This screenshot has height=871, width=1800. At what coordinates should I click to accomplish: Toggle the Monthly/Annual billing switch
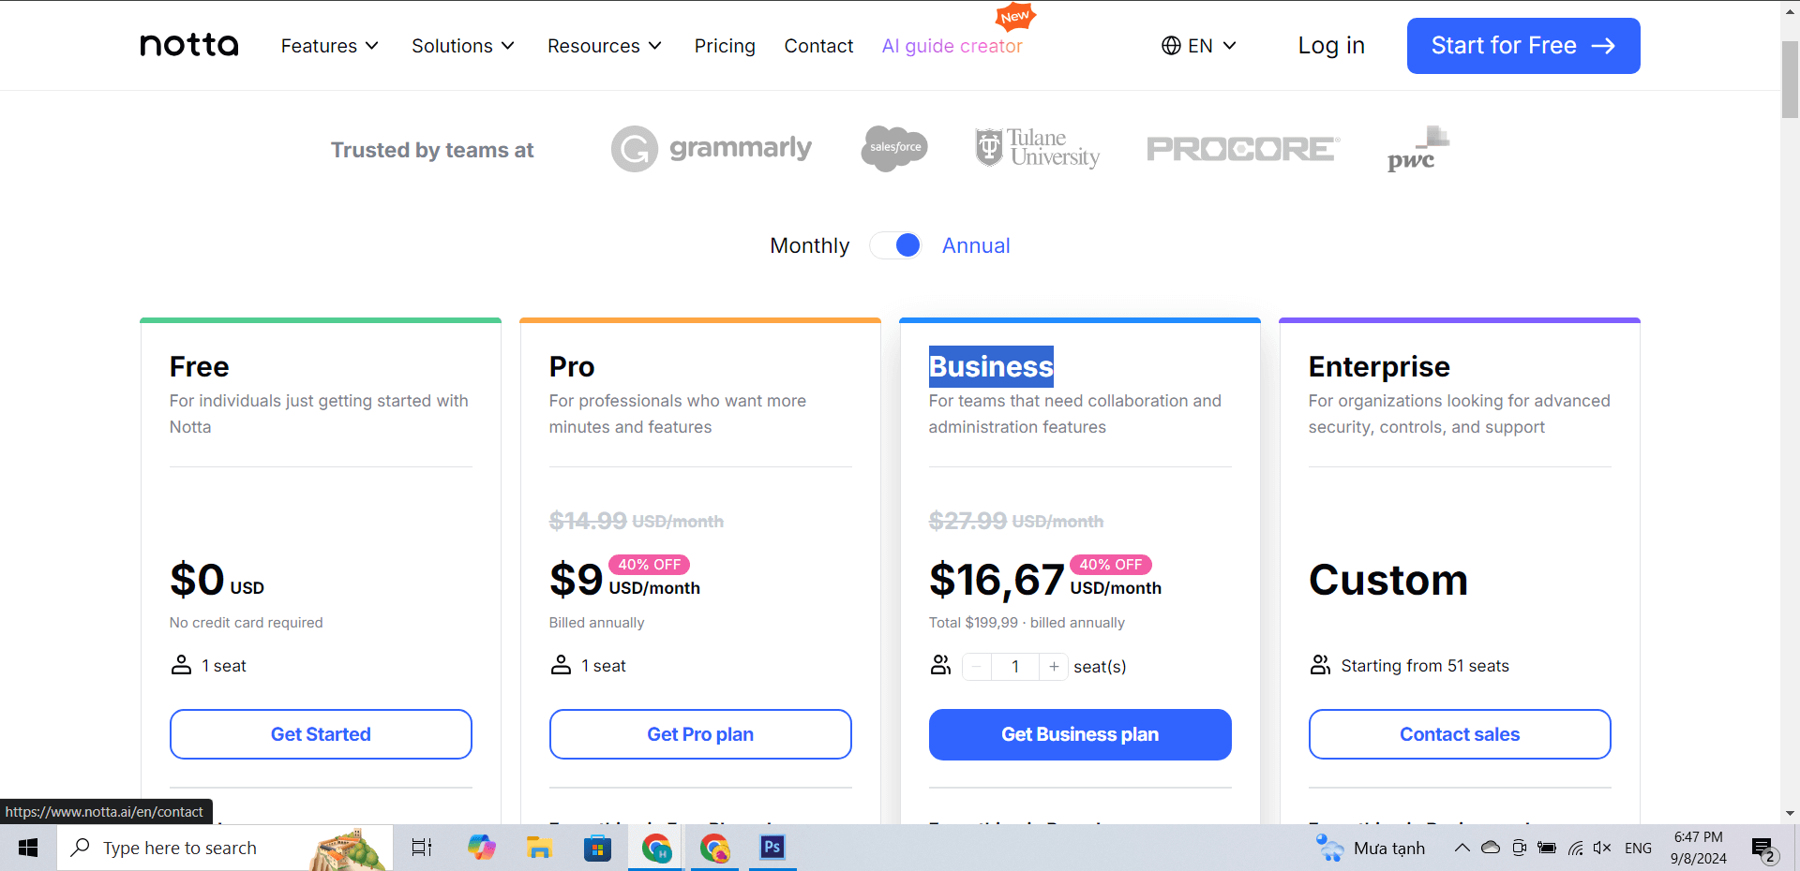(x=896, y=245)
